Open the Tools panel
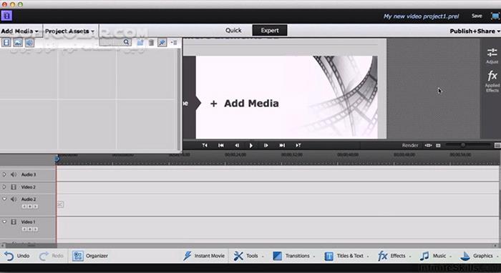Screen dimensions: 501x273 [248, 256]
